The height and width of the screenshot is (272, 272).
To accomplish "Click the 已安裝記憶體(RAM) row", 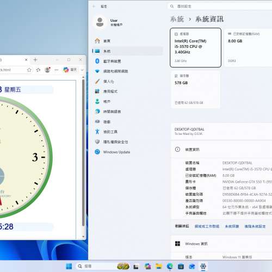I will [x=228, y=175].
